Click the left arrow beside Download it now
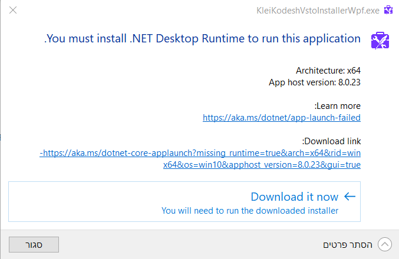The width and height of the screenshot is (399, 259). click(349, 197)
